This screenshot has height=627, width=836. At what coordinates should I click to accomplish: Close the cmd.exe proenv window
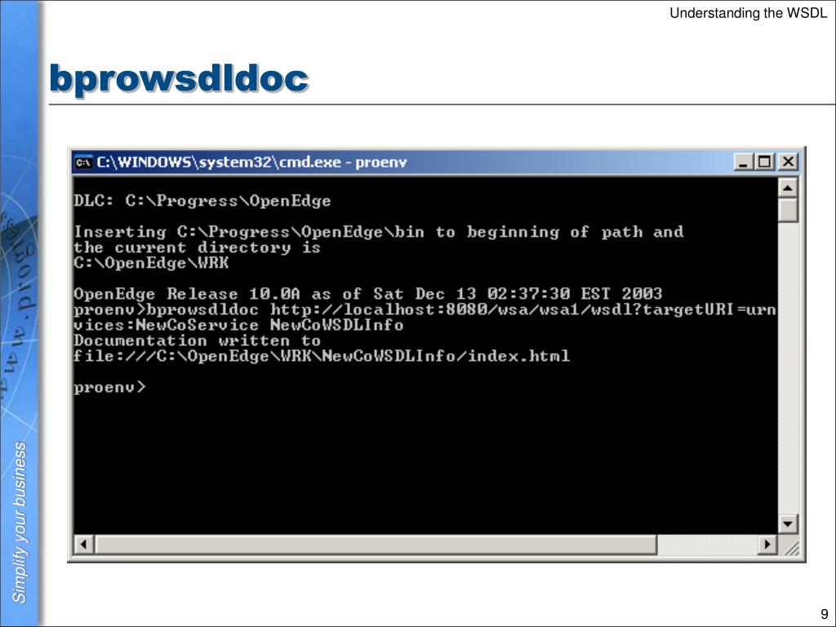788,162
